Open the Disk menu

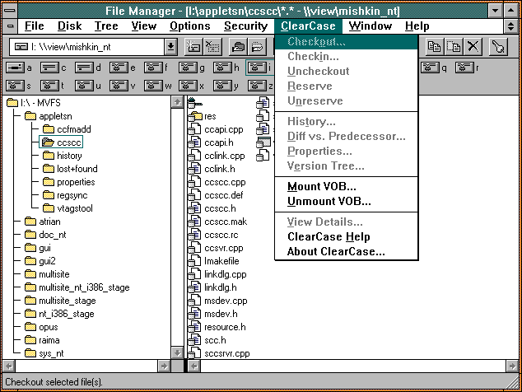[70, 26]
